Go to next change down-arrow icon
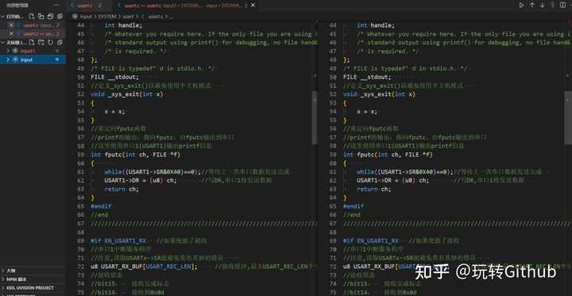Viewport: 572px width, 296px height. (x=543, y=5)
